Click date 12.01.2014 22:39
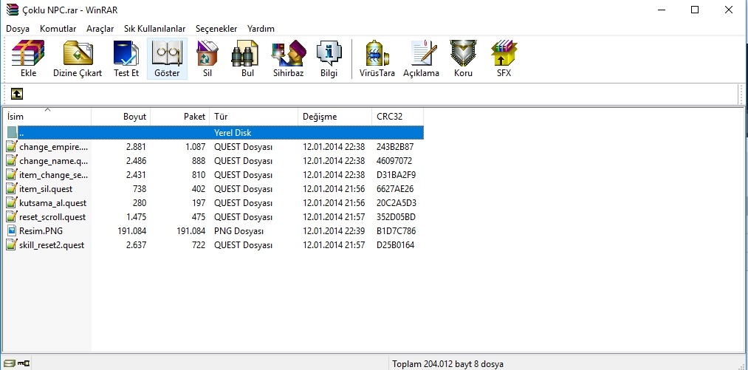 [334, 231]
